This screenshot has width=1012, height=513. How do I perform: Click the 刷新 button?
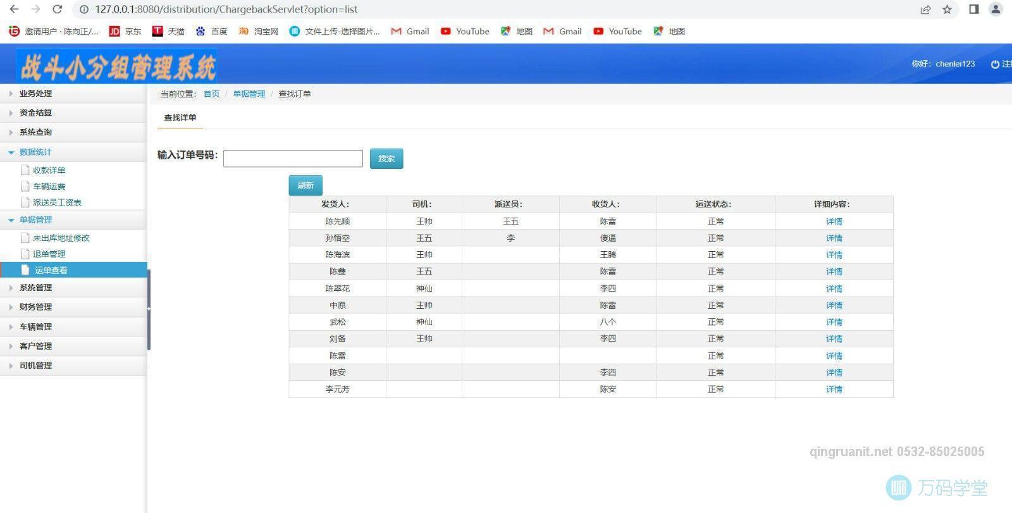tap(305, 185)
